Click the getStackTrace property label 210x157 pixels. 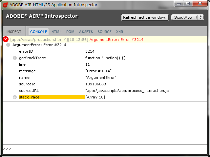(32, 58)
